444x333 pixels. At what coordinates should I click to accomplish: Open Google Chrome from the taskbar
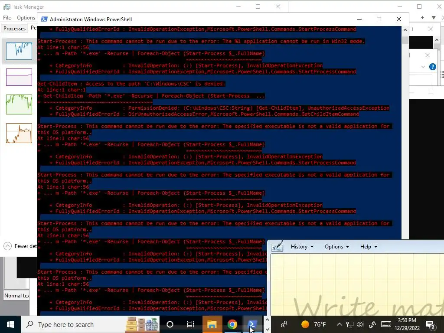(232, 324)
